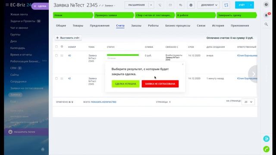Select the Счета tab
276x155 pixels.
coord(120,26)
